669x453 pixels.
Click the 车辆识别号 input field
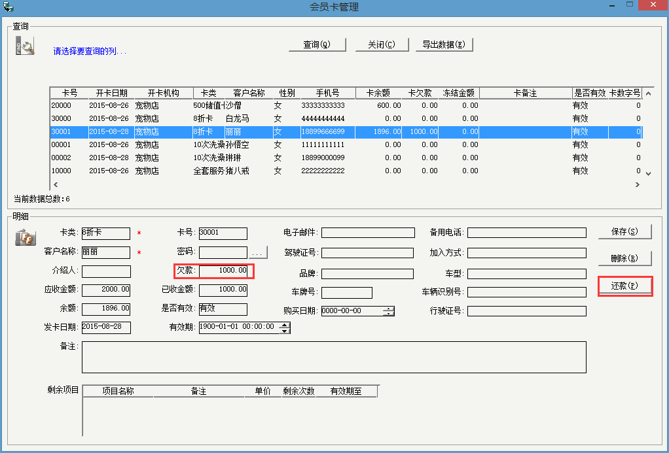[527, 292]
